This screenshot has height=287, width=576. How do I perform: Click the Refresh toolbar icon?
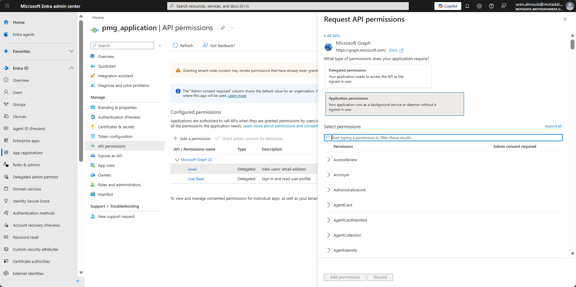175,46
